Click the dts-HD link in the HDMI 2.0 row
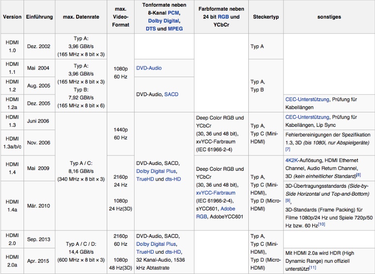This screenshot has height=274, width=375. (x=173, y=252)
